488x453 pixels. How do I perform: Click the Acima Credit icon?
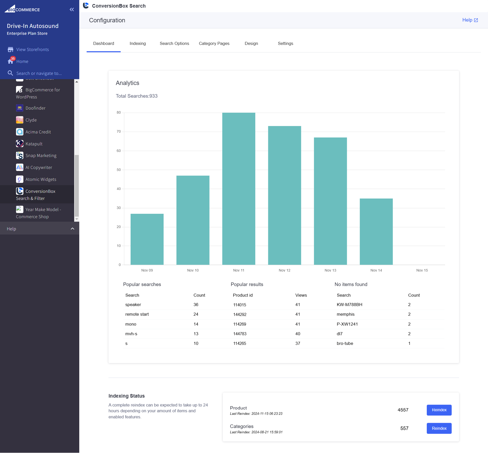(x=20, y=132)
